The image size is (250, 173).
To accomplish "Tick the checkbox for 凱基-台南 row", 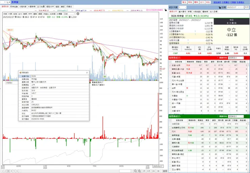I will [x=170, y=65].
